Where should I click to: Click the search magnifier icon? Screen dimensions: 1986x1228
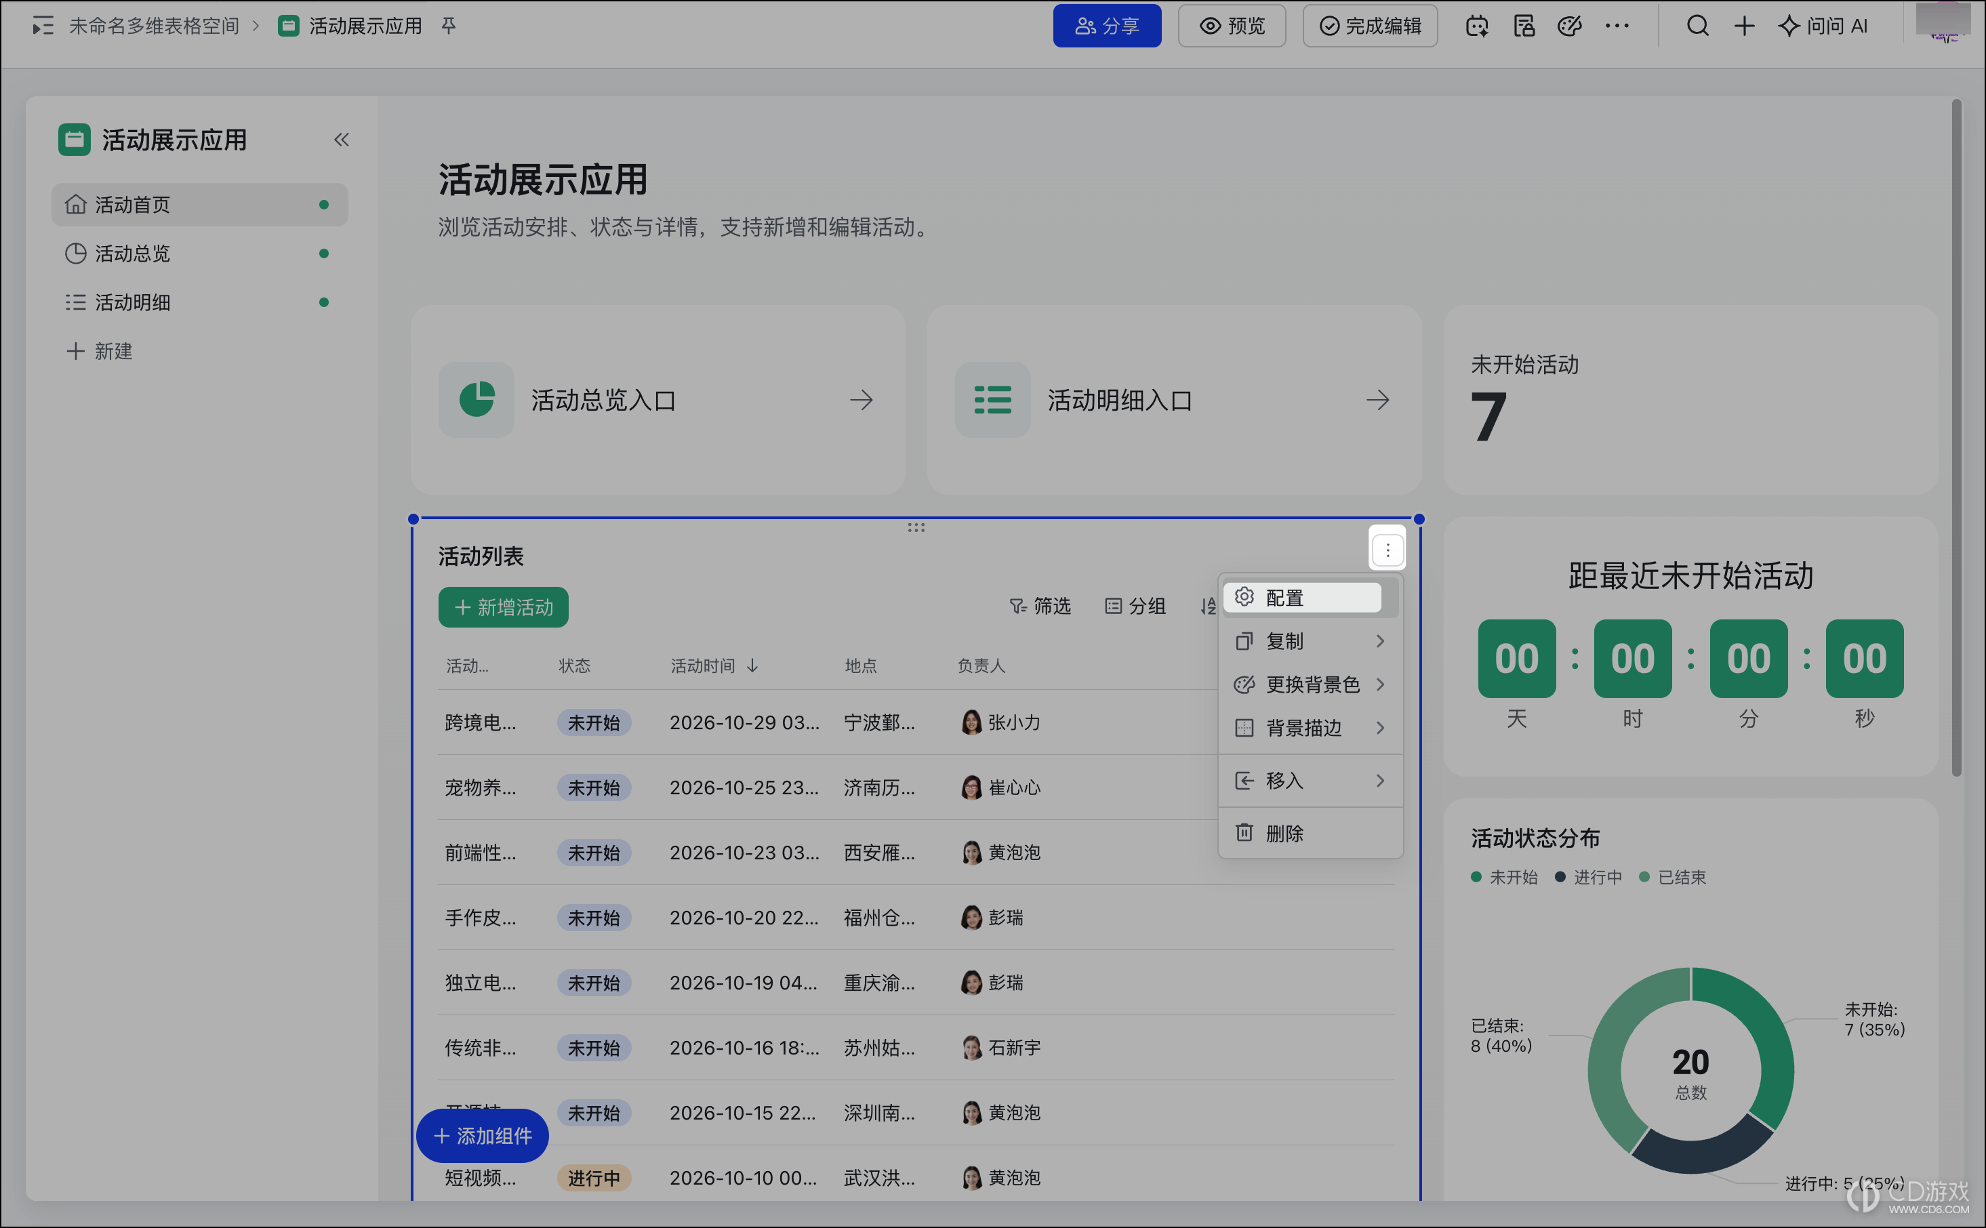(1698, 26)
